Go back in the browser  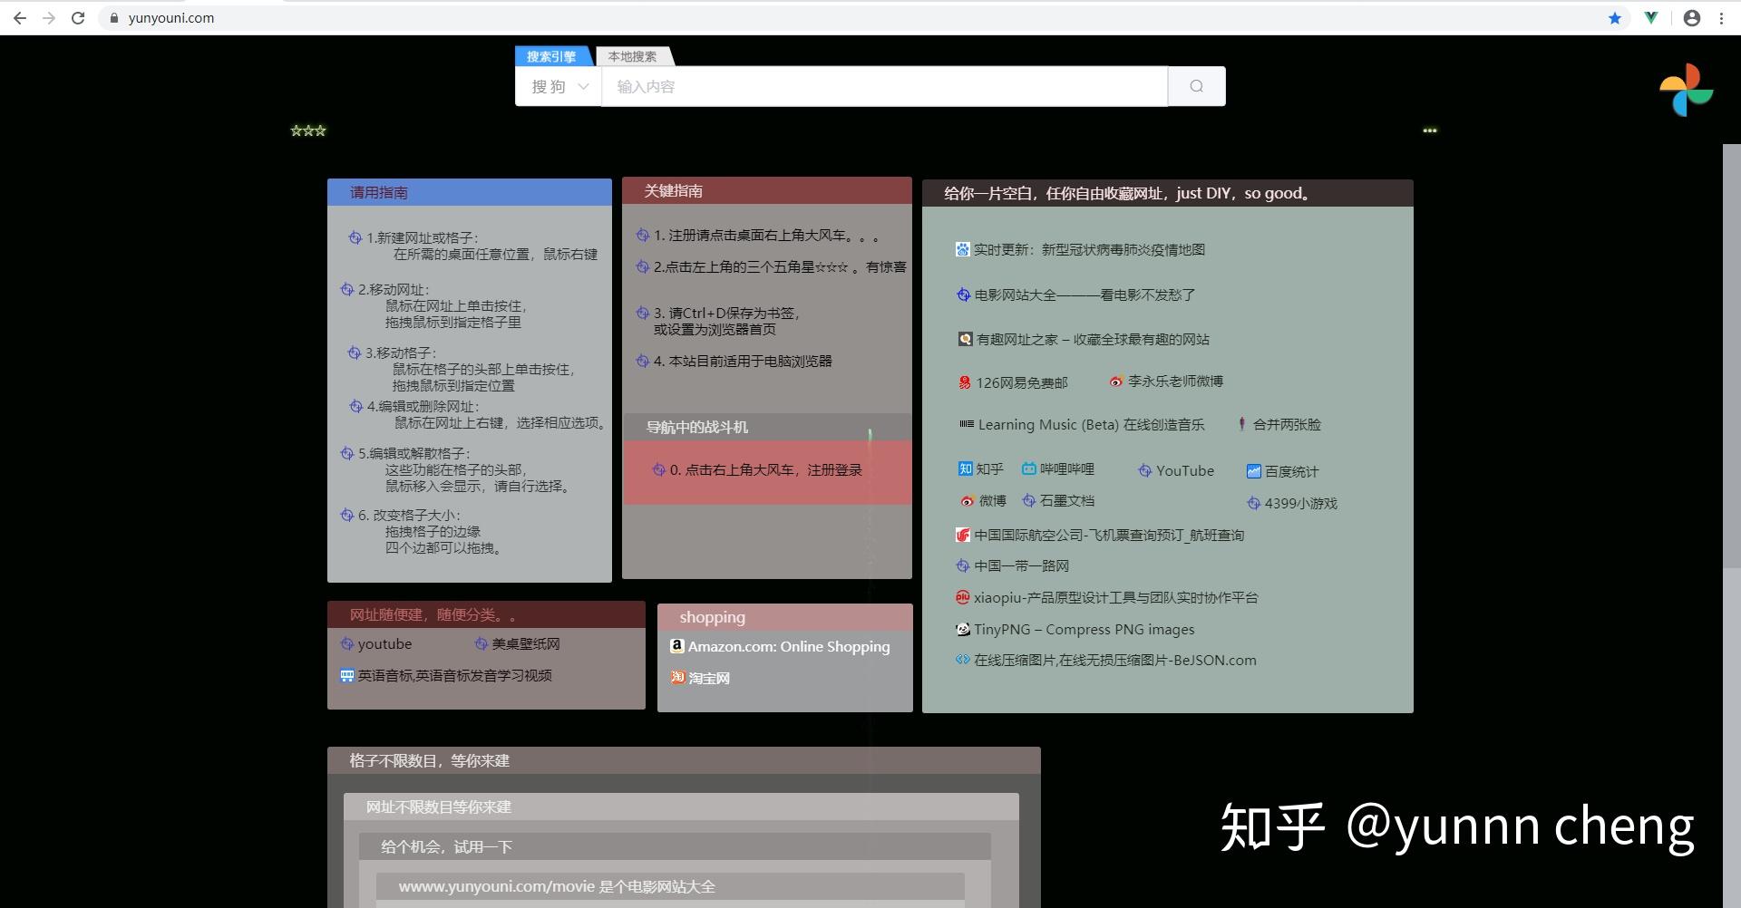20,18
